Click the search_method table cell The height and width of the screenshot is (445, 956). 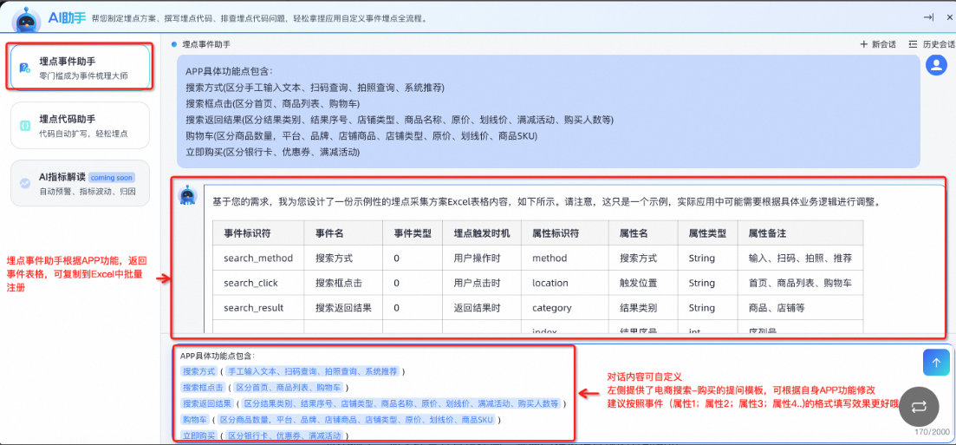pos(258,258)
